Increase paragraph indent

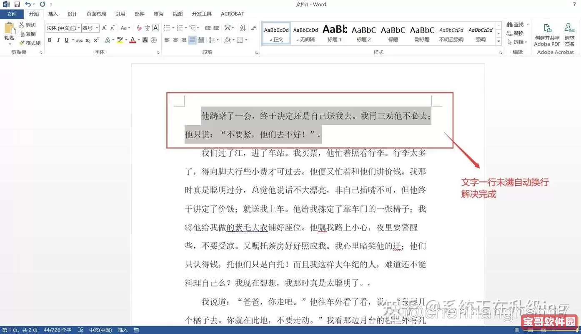coord(216,28)
